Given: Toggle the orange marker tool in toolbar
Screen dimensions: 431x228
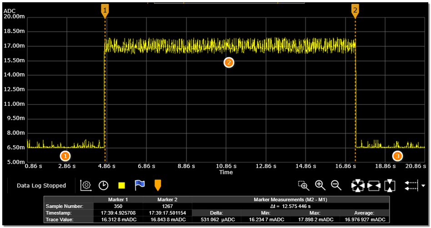Looking at the screenshot, I should point(158,185).
